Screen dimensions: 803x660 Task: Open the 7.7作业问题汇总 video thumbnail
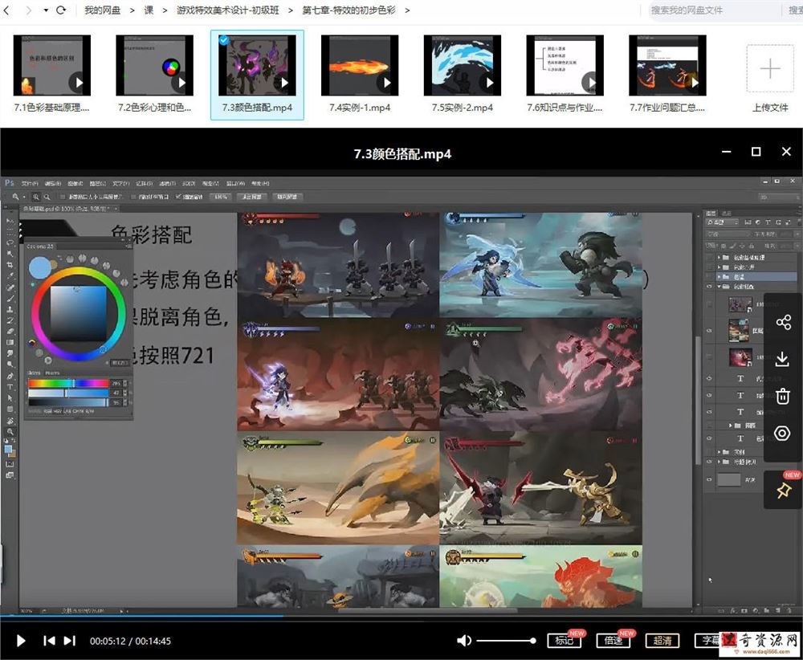tap(667, 65)
